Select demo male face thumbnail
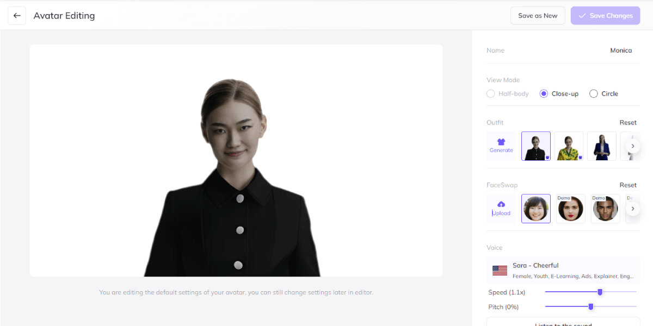This screenshot has height=326, width=653. click(x=605, y=209)
